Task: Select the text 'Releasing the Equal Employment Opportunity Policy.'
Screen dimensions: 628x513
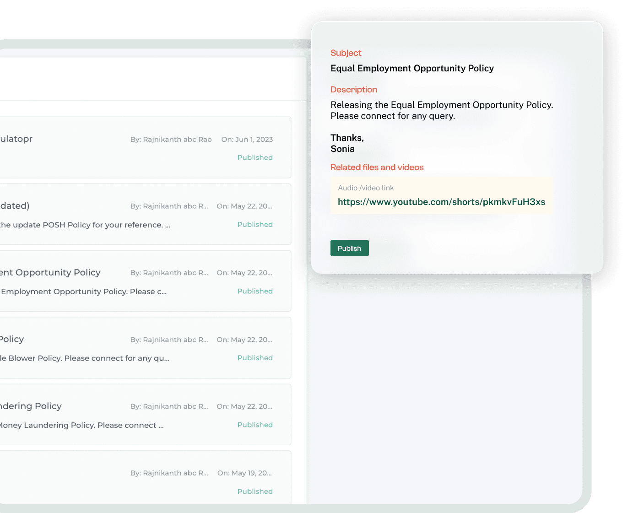Action: coord(442,105)
